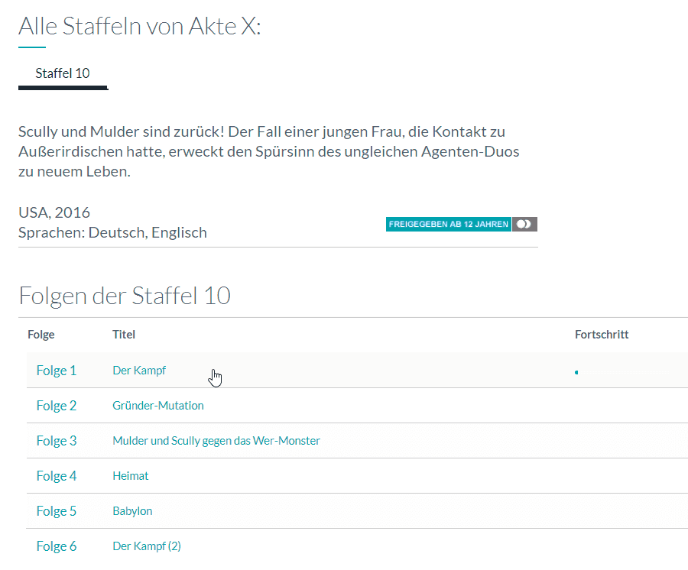Click the Folgen der Staffel 10 heading
The image size is (688, 570).
click(x=125, y=296)
